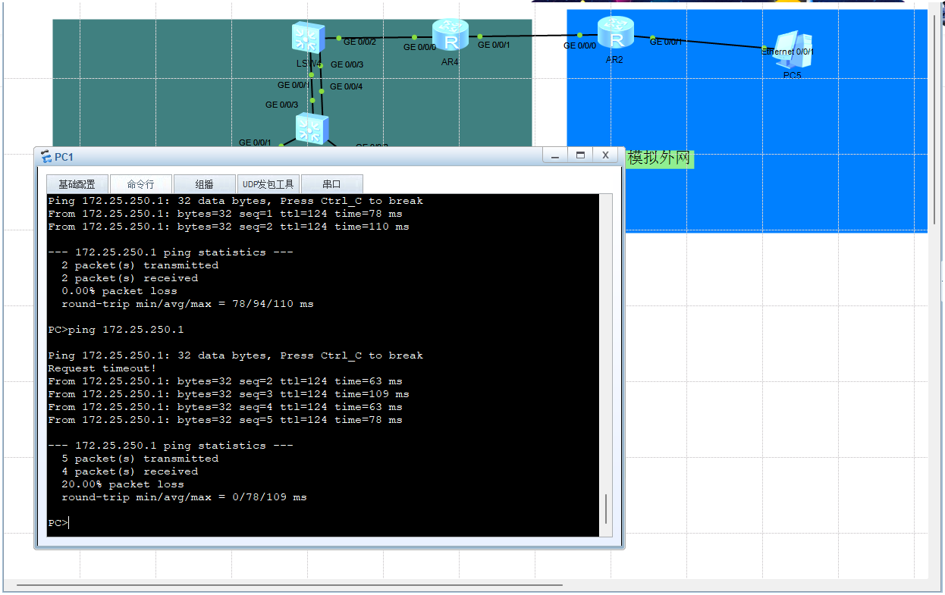Click the seq=5 ping reply line
Viewport: 945px width, 595px height.
click(x=225, y=420)
